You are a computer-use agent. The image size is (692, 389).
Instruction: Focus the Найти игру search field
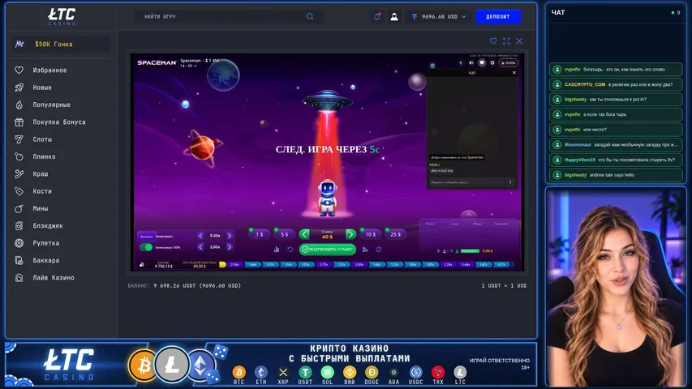(x=228, y=17)
